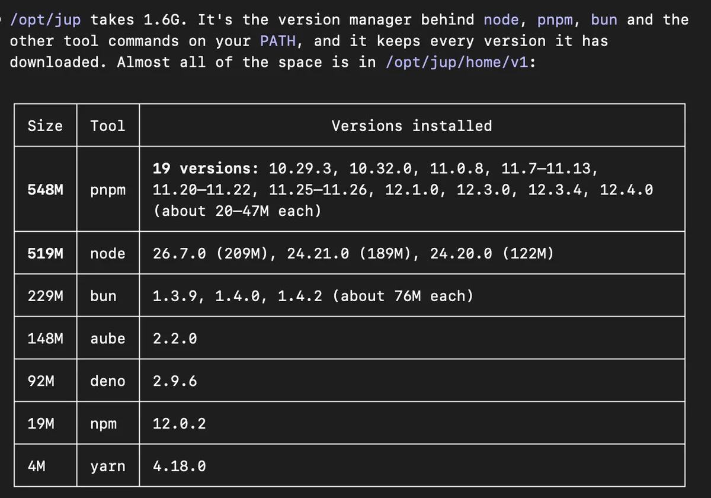711x498 pixels.
Task: Click the pnpm tool cell in table
Action: [x=108, y=190]
